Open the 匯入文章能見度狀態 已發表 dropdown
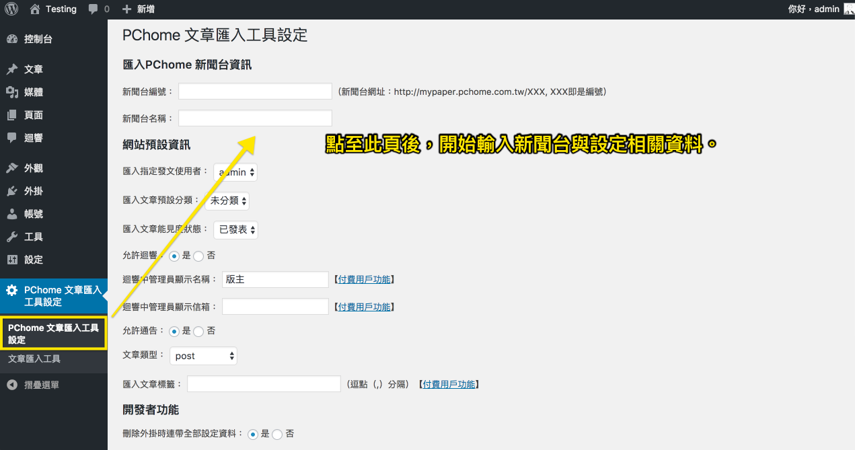The height and width of the screenshot is (450, 855). pyautogui.click(x=235, y=229)
